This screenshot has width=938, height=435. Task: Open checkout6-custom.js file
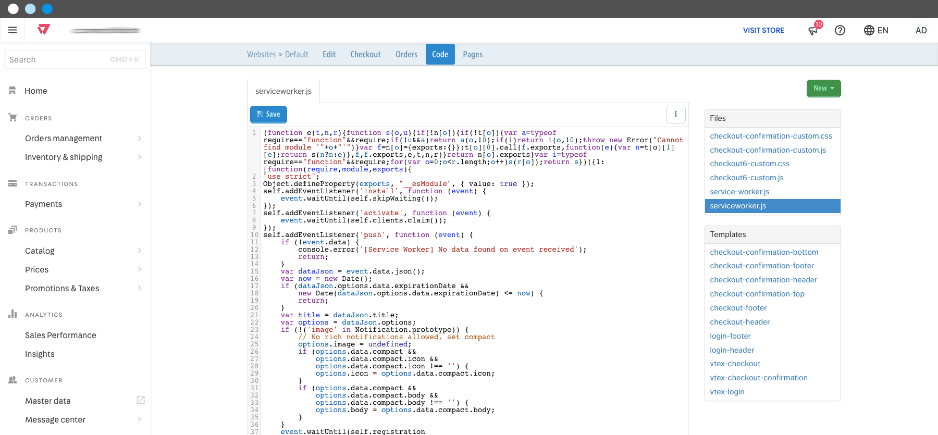(746, 178)
